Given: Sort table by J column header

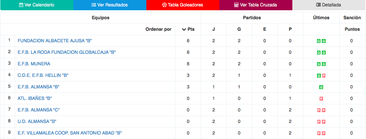Looking at the screenshot, I should 214,29.
